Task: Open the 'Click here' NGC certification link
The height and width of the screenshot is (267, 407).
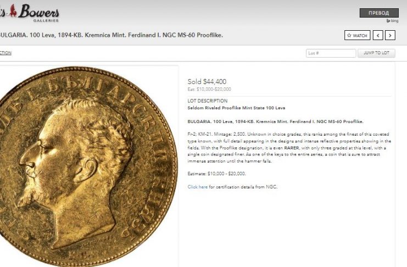Action: [x=198, y=187]
